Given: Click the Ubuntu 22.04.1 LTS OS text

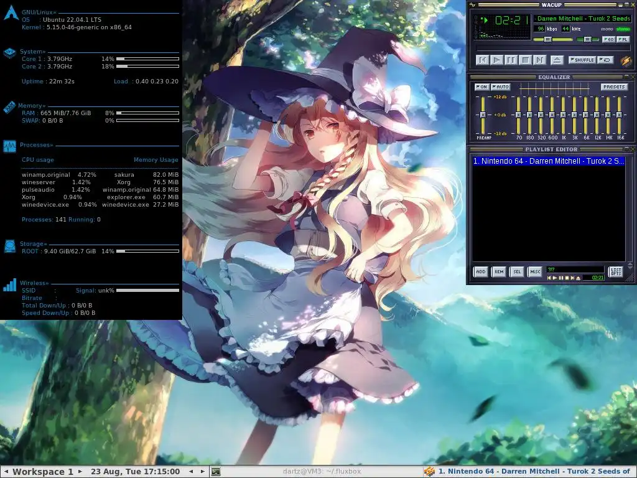Looking at the screenshot, I should [72, 19].
